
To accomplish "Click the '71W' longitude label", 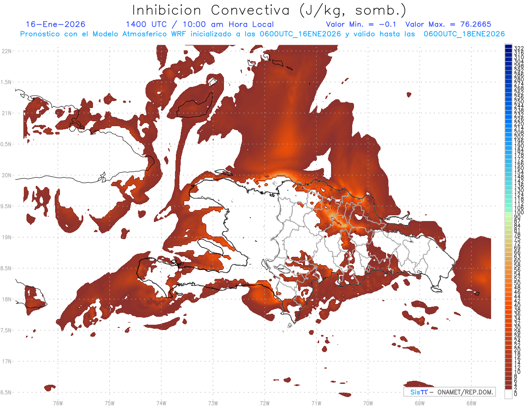I will [x=316, y=403].
